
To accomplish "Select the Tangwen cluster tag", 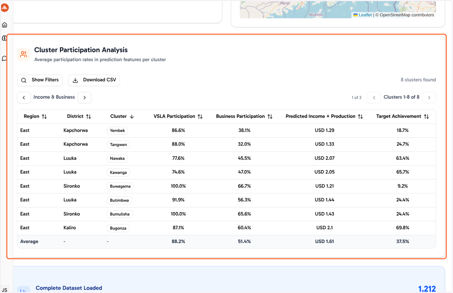I will click(x=118, y=144).
